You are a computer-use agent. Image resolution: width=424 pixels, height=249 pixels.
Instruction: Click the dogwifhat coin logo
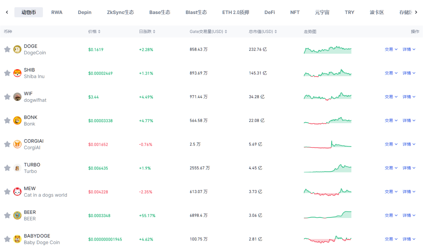tap(17, 97)
